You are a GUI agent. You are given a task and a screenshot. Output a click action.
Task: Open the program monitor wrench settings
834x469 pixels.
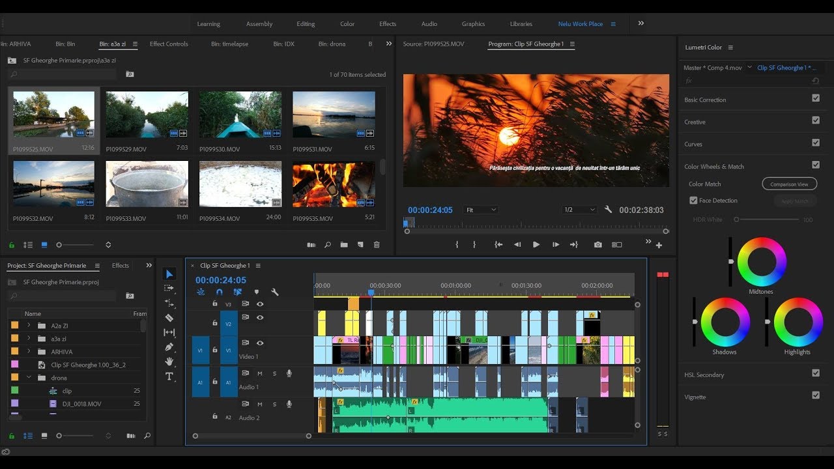[609, 210]
